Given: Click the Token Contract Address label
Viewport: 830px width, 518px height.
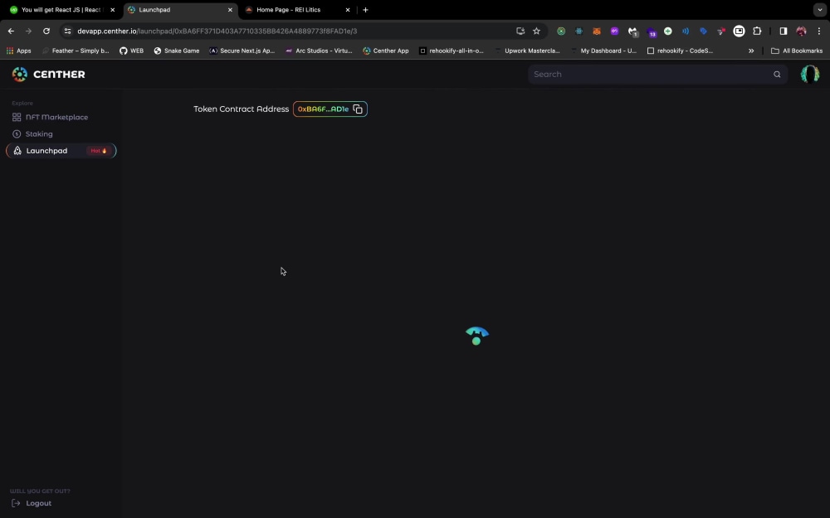Looking at the screenshot, I should pyautogui.click(x=241, y=109).
